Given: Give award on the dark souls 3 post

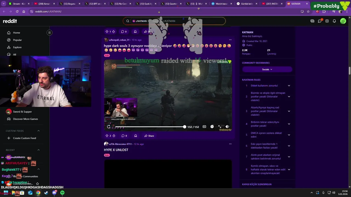Looking at the screenshot, I should point(135,136).
